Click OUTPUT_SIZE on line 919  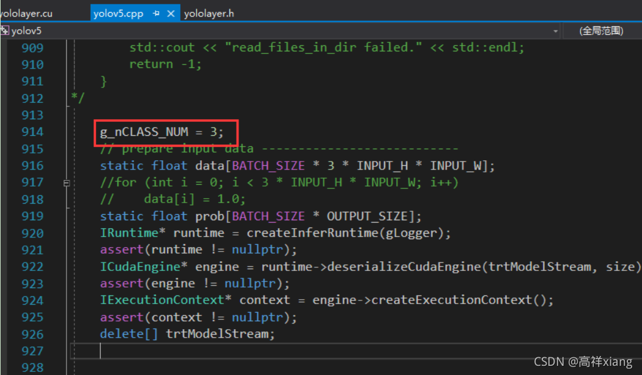click(367, 217)
